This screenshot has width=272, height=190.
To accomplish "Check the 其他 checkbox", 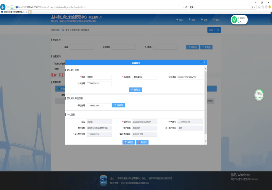I will click(x=53, y=69).
